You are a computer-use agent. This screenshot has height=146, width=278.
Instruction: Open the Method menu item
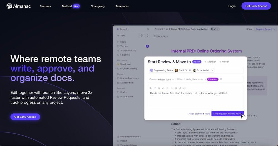coord(67,6)
